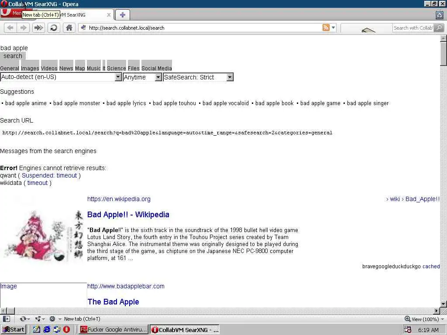Select suggestion bad apple touhou

click(x=174, y=103)
